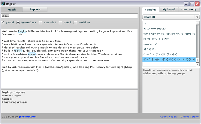Image resolution: width=201 pixels, height=124 pixels.
Task: Click the flags: gi result line
Action: (x=7, y=99)
